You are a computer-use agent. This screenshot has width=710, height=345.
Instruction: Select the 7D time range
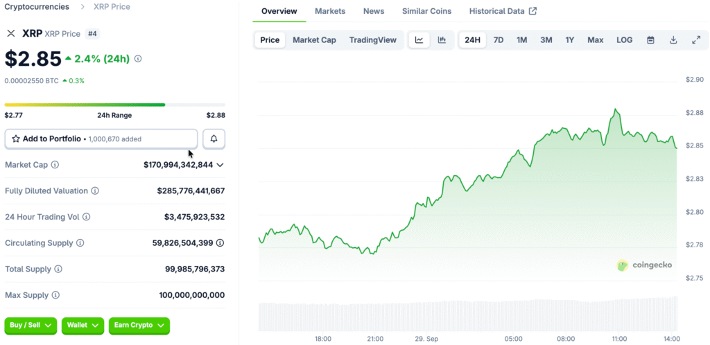point(498,39)
